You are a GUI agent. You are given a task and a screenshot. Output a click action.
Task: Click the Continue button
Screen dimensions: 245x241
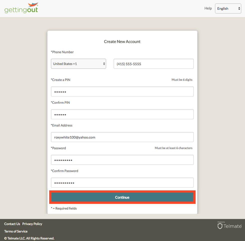click(x=122, y=197)
